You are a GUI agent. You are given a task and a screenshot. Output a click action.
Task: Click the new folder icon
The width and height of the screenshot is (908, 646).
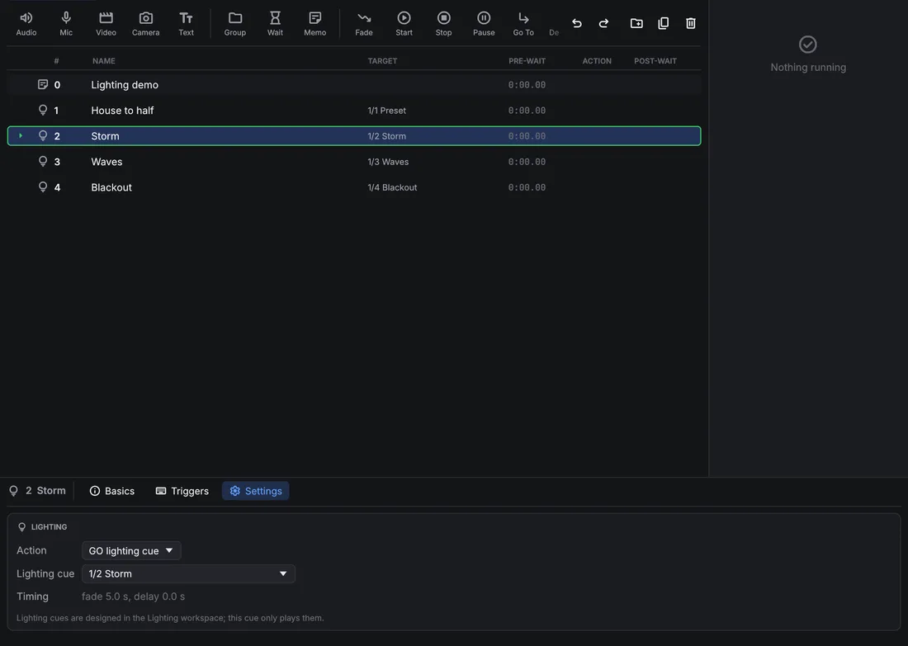point(636,23)
